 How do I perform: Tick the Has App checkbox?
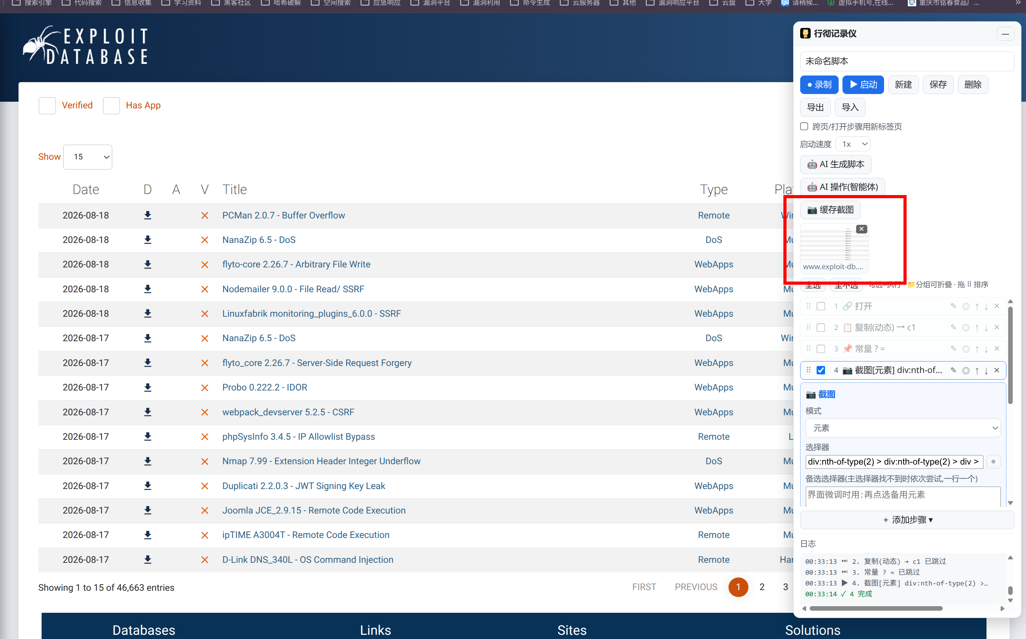coord(112,106)
